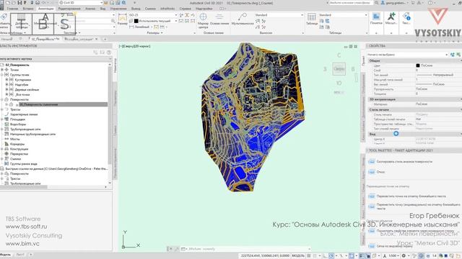The image size is (462, 259).
Task: Open the ISO-25 dimension style dropdown
Action: point(153,15)
